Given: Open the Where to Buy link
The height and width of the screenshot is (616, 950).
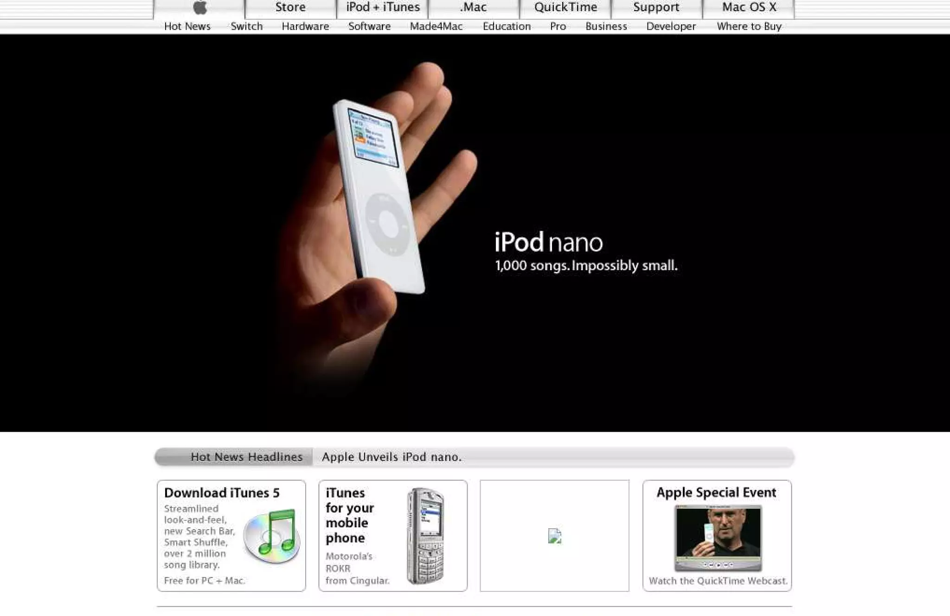Looking at the screenshot, I should click(749, 26).
